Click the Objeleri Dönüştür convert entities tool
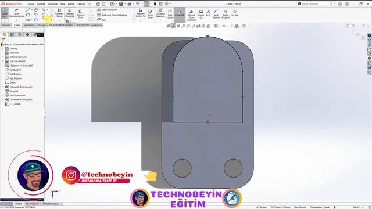The height and width of the screenshot is (209, 372). click(x=70, y=13)
